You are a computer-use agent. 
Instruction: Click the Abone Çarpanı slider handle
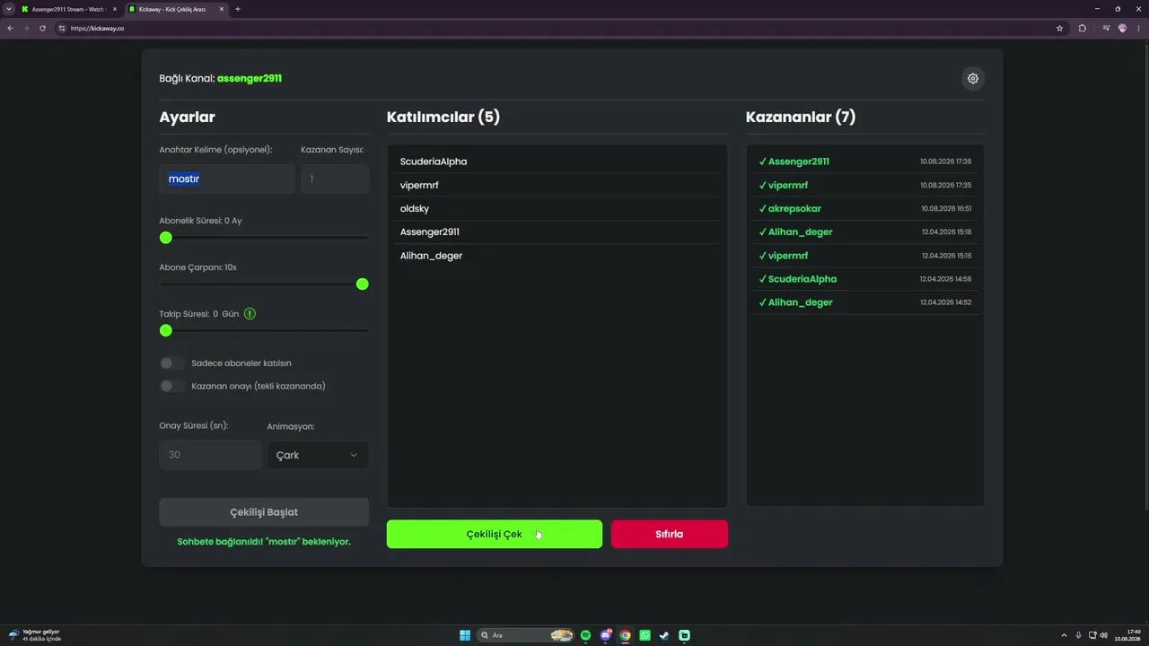(363, 284)
